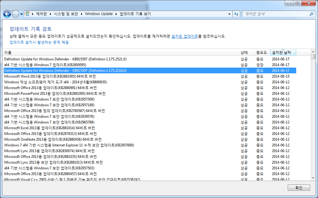Viewport: 318px width, 198px height.
Task: Click the magnifier icon in the search box
Action: tap(311, 14)
